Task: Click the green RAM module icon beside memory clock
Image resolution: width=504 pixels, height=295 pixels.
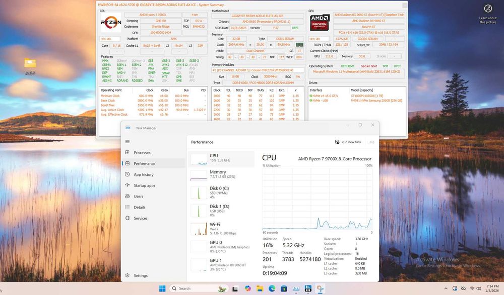Action: point(299,45)
